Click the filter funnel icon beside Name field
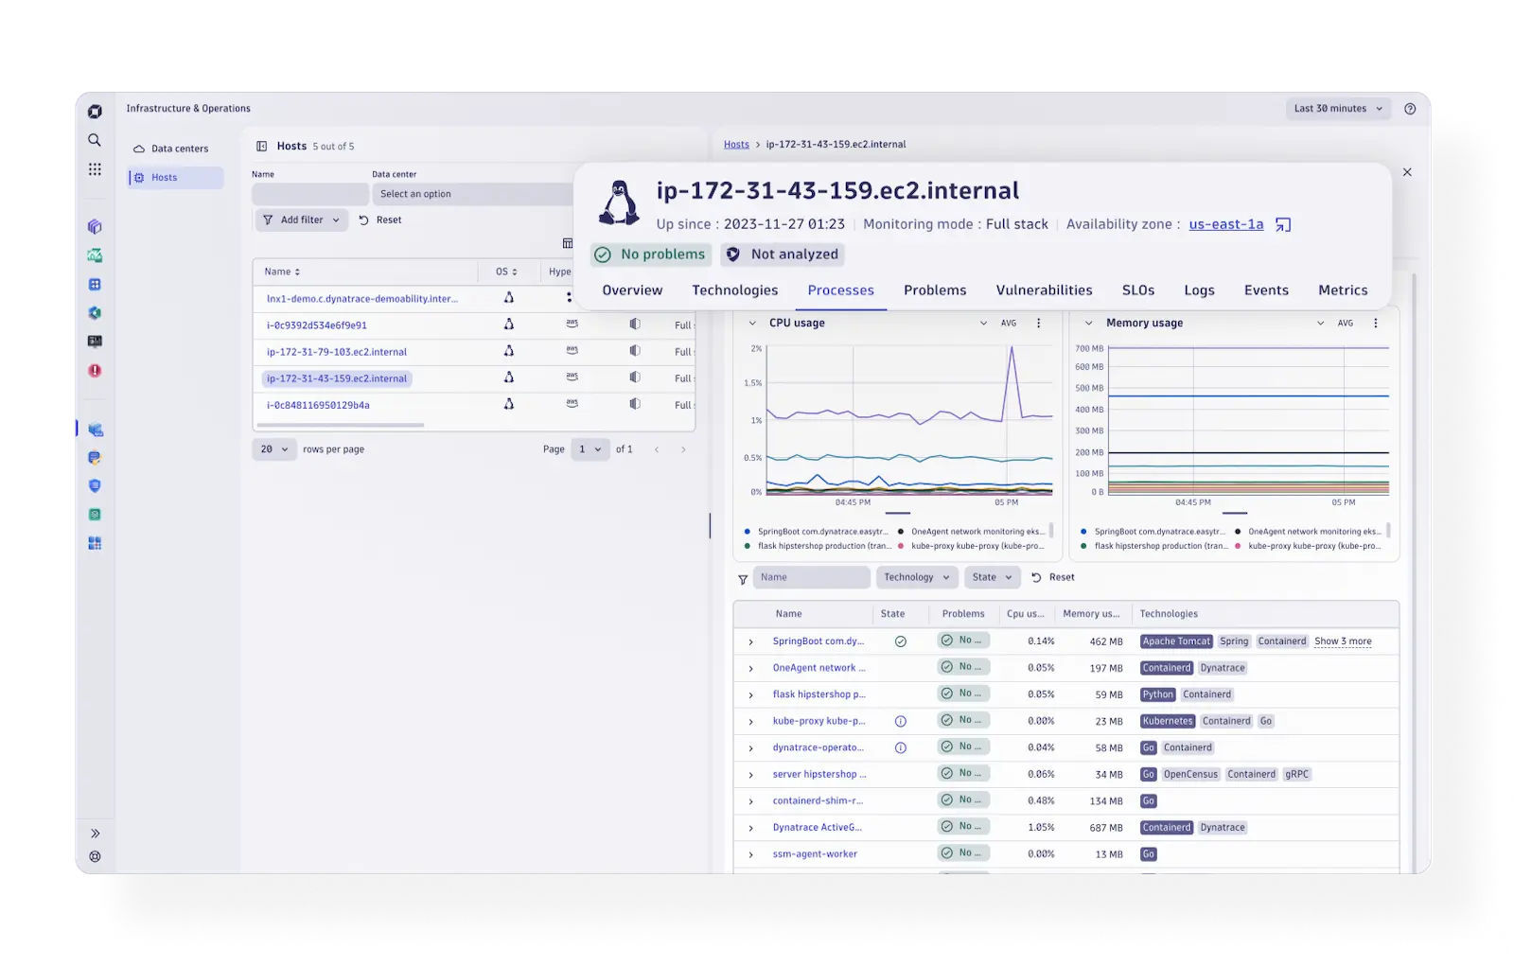This screenshot has height=966, width=1514. point(743,579)
